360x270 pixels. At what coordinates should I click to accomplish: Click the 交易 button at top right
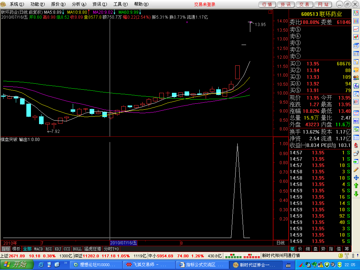tap(304, 4)
